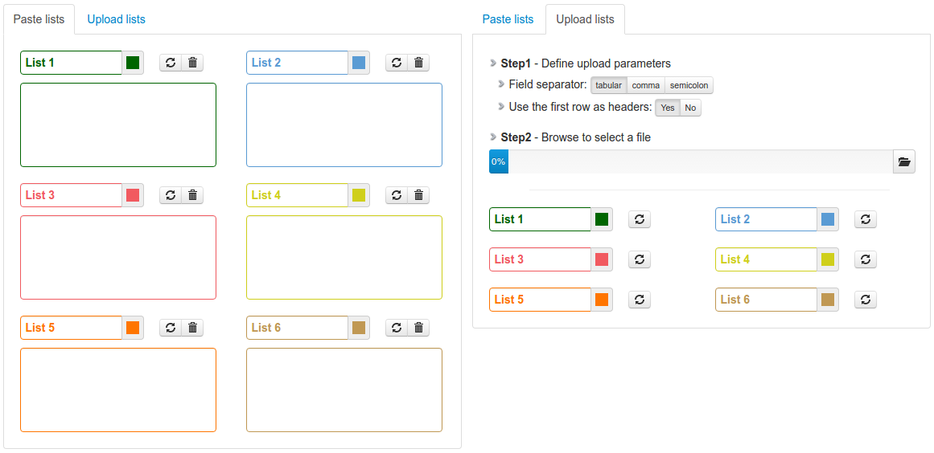The image size is (934, 453).
Task: Set first row as headers to No
Action: click(690, 108)
